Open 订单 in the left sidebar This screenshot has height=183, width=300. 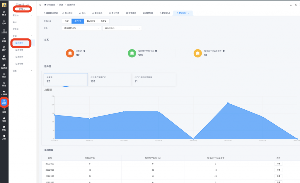[4, 22]
